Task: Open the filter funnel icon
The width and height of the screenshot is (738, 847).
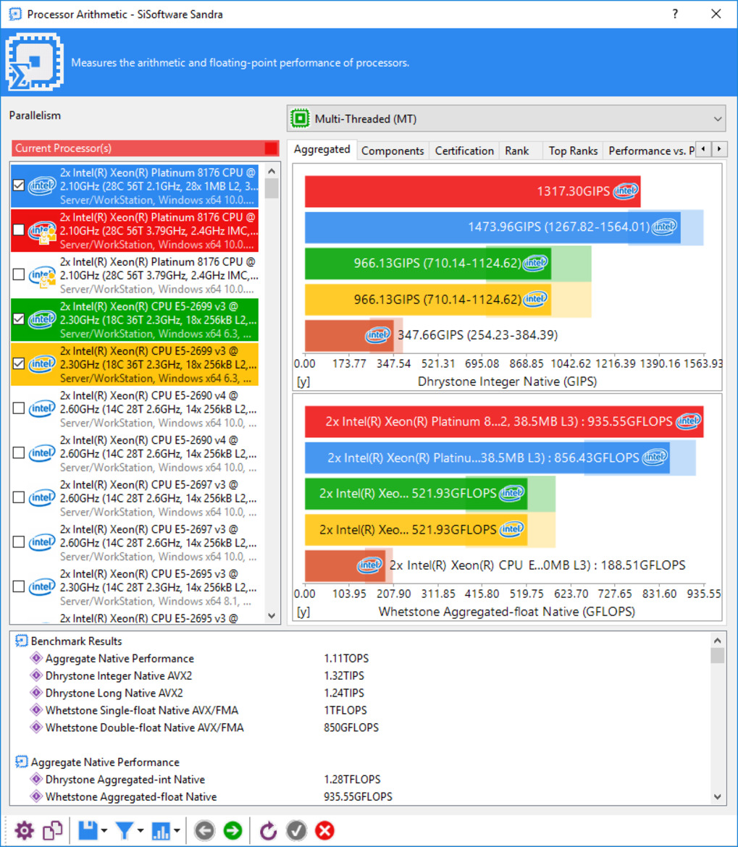Action: (125, 830)
